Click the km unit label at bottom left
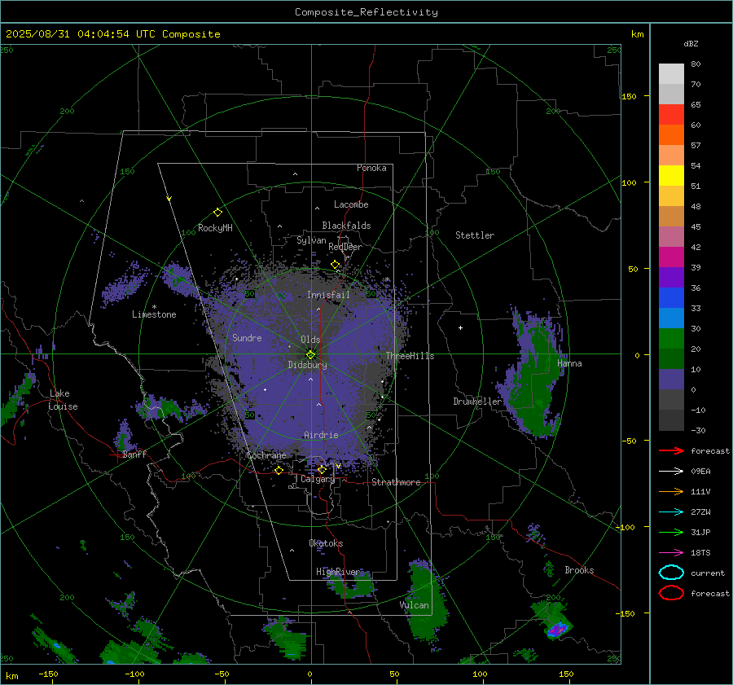The height and width of the screenshot is (685, 733). coord(12,676)
